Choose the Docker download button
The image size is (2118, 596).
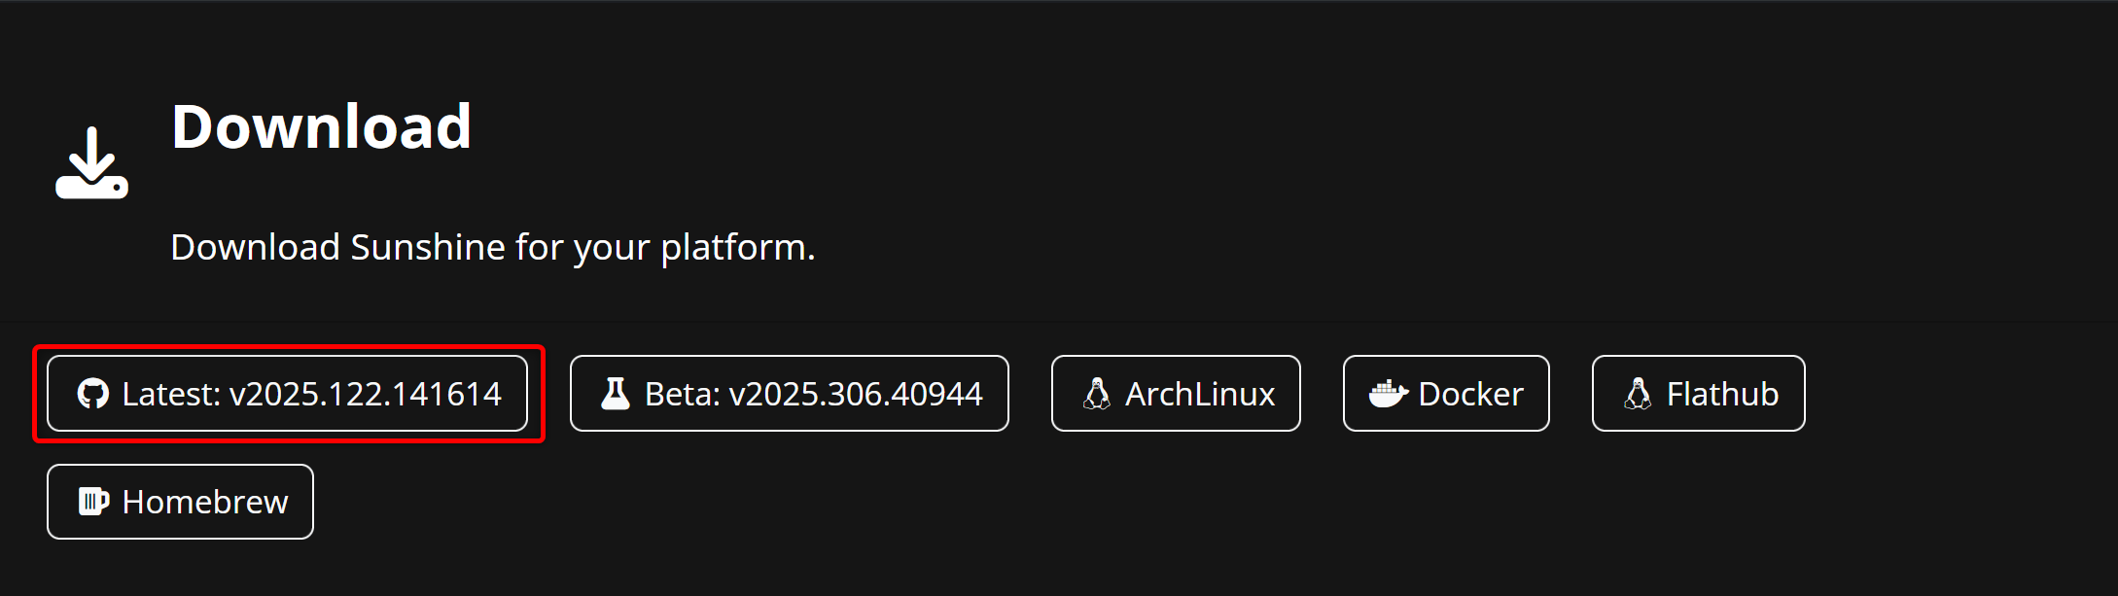click(1446, 394)
